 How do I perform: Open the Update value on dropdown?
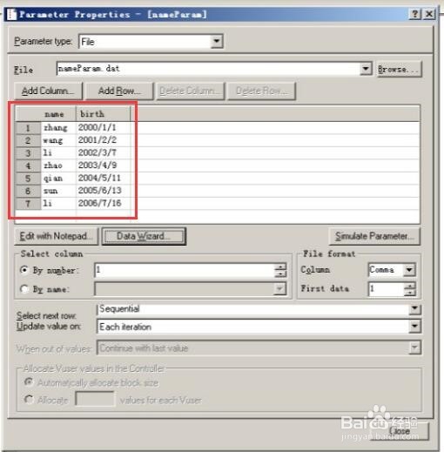[x=415, y=327]
